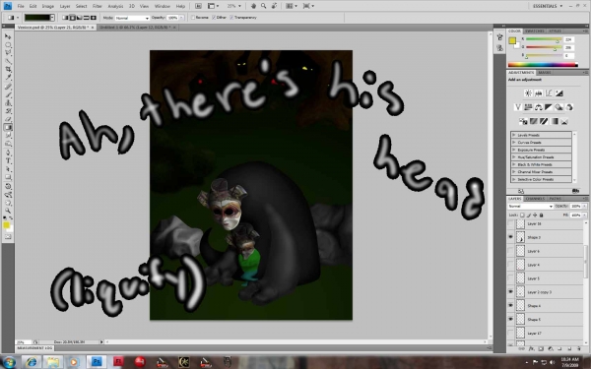Open Flash from the taskbar

[x=118, y=362]
